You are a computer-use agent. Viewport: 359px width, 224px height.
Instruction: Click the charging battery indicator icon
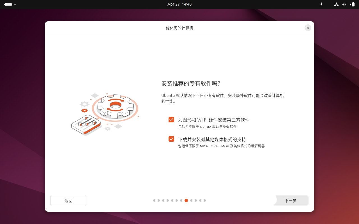click(353, 4)
